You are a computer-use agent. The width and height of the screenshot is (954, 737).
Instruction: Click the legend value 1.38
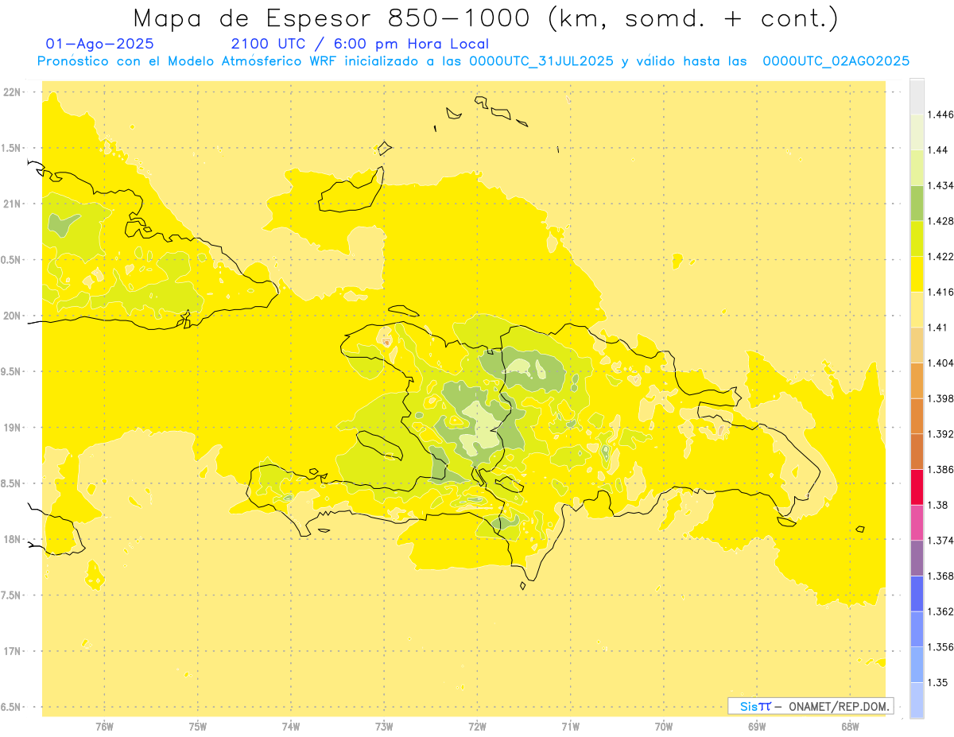[x=937, y=505]
